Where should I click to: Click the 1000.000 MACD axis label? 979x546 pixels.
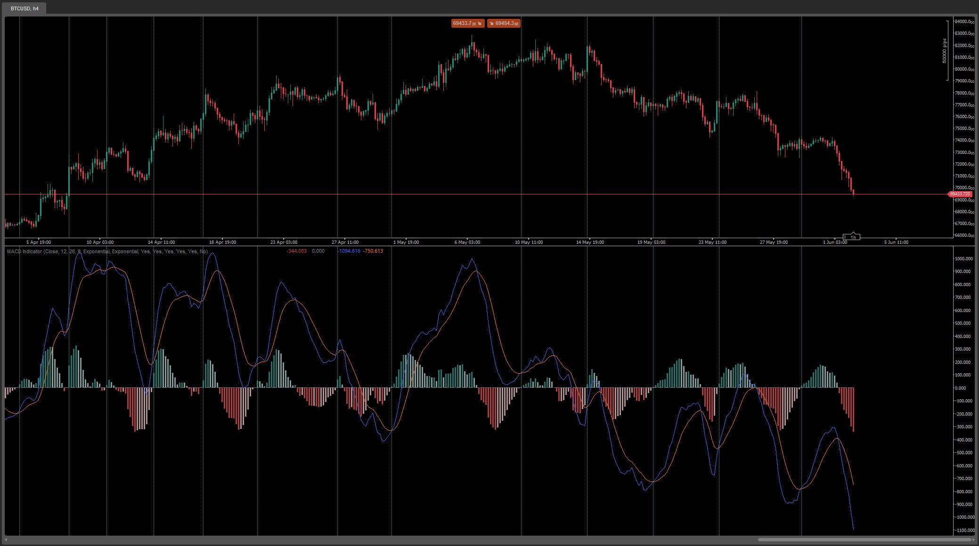963,259
